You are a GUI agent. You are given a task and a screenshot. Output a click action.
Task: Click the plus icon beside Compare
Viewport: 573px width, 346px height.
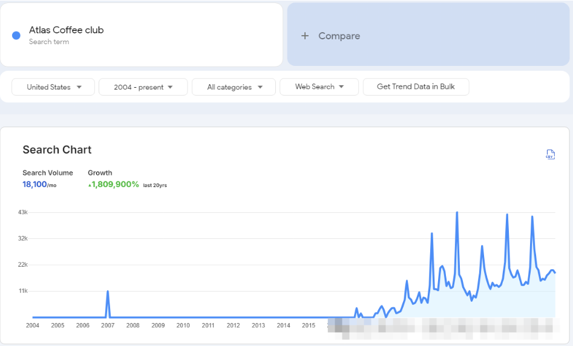coord(305,36)
